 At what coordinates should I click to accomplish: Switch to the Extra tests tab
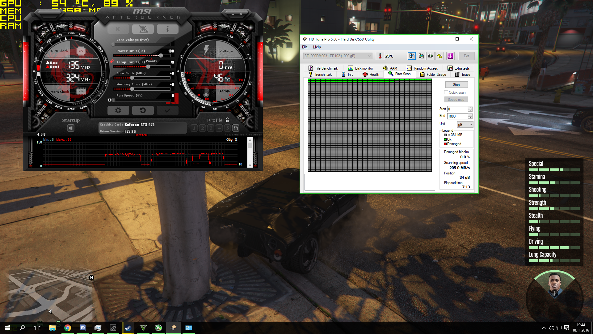(x=459, y=68)
